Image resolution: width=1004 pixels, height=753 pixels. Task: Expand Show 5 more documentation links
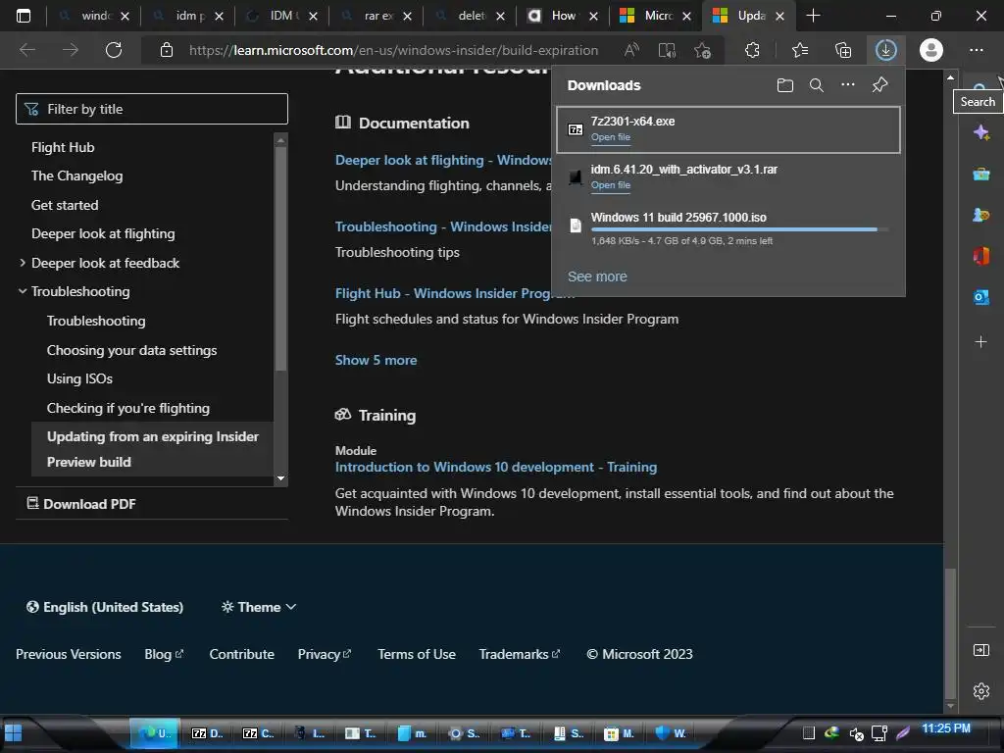376,360
